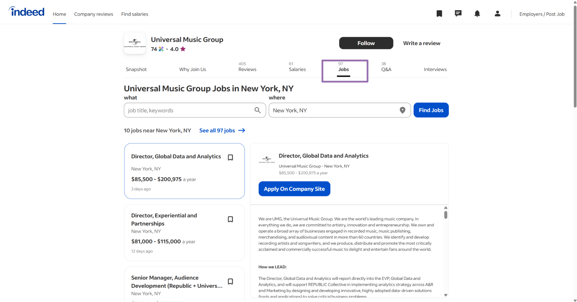Click job description scrollbar down arrow
Image resolution: width=577 pixels, height=302 pixels.
446,295
